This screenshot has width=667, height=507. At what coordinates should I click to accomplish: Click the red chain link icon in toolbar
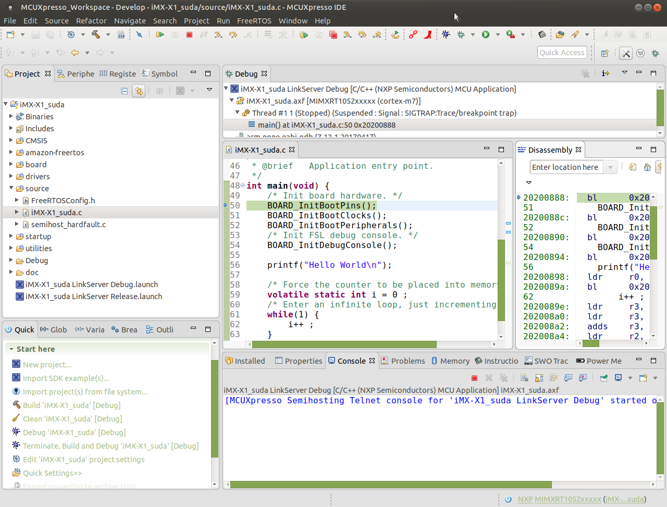pos(413,34)
